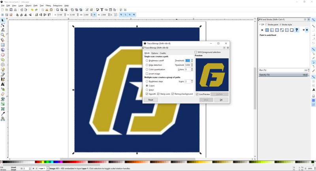This screenshot has height=171, width=316.
Task: Click the Paste clipboard icon
Action: click(x=51, y=9)
